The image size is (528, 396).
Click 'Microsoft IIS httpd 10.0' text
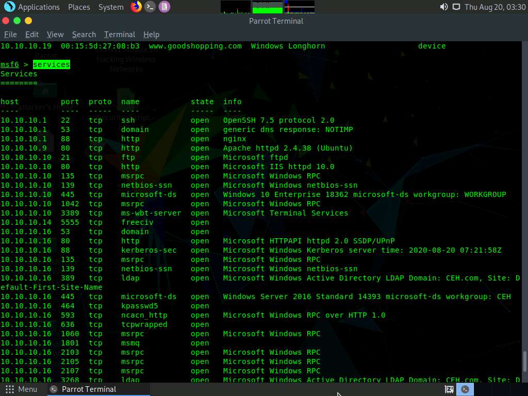tap(278, 167)
